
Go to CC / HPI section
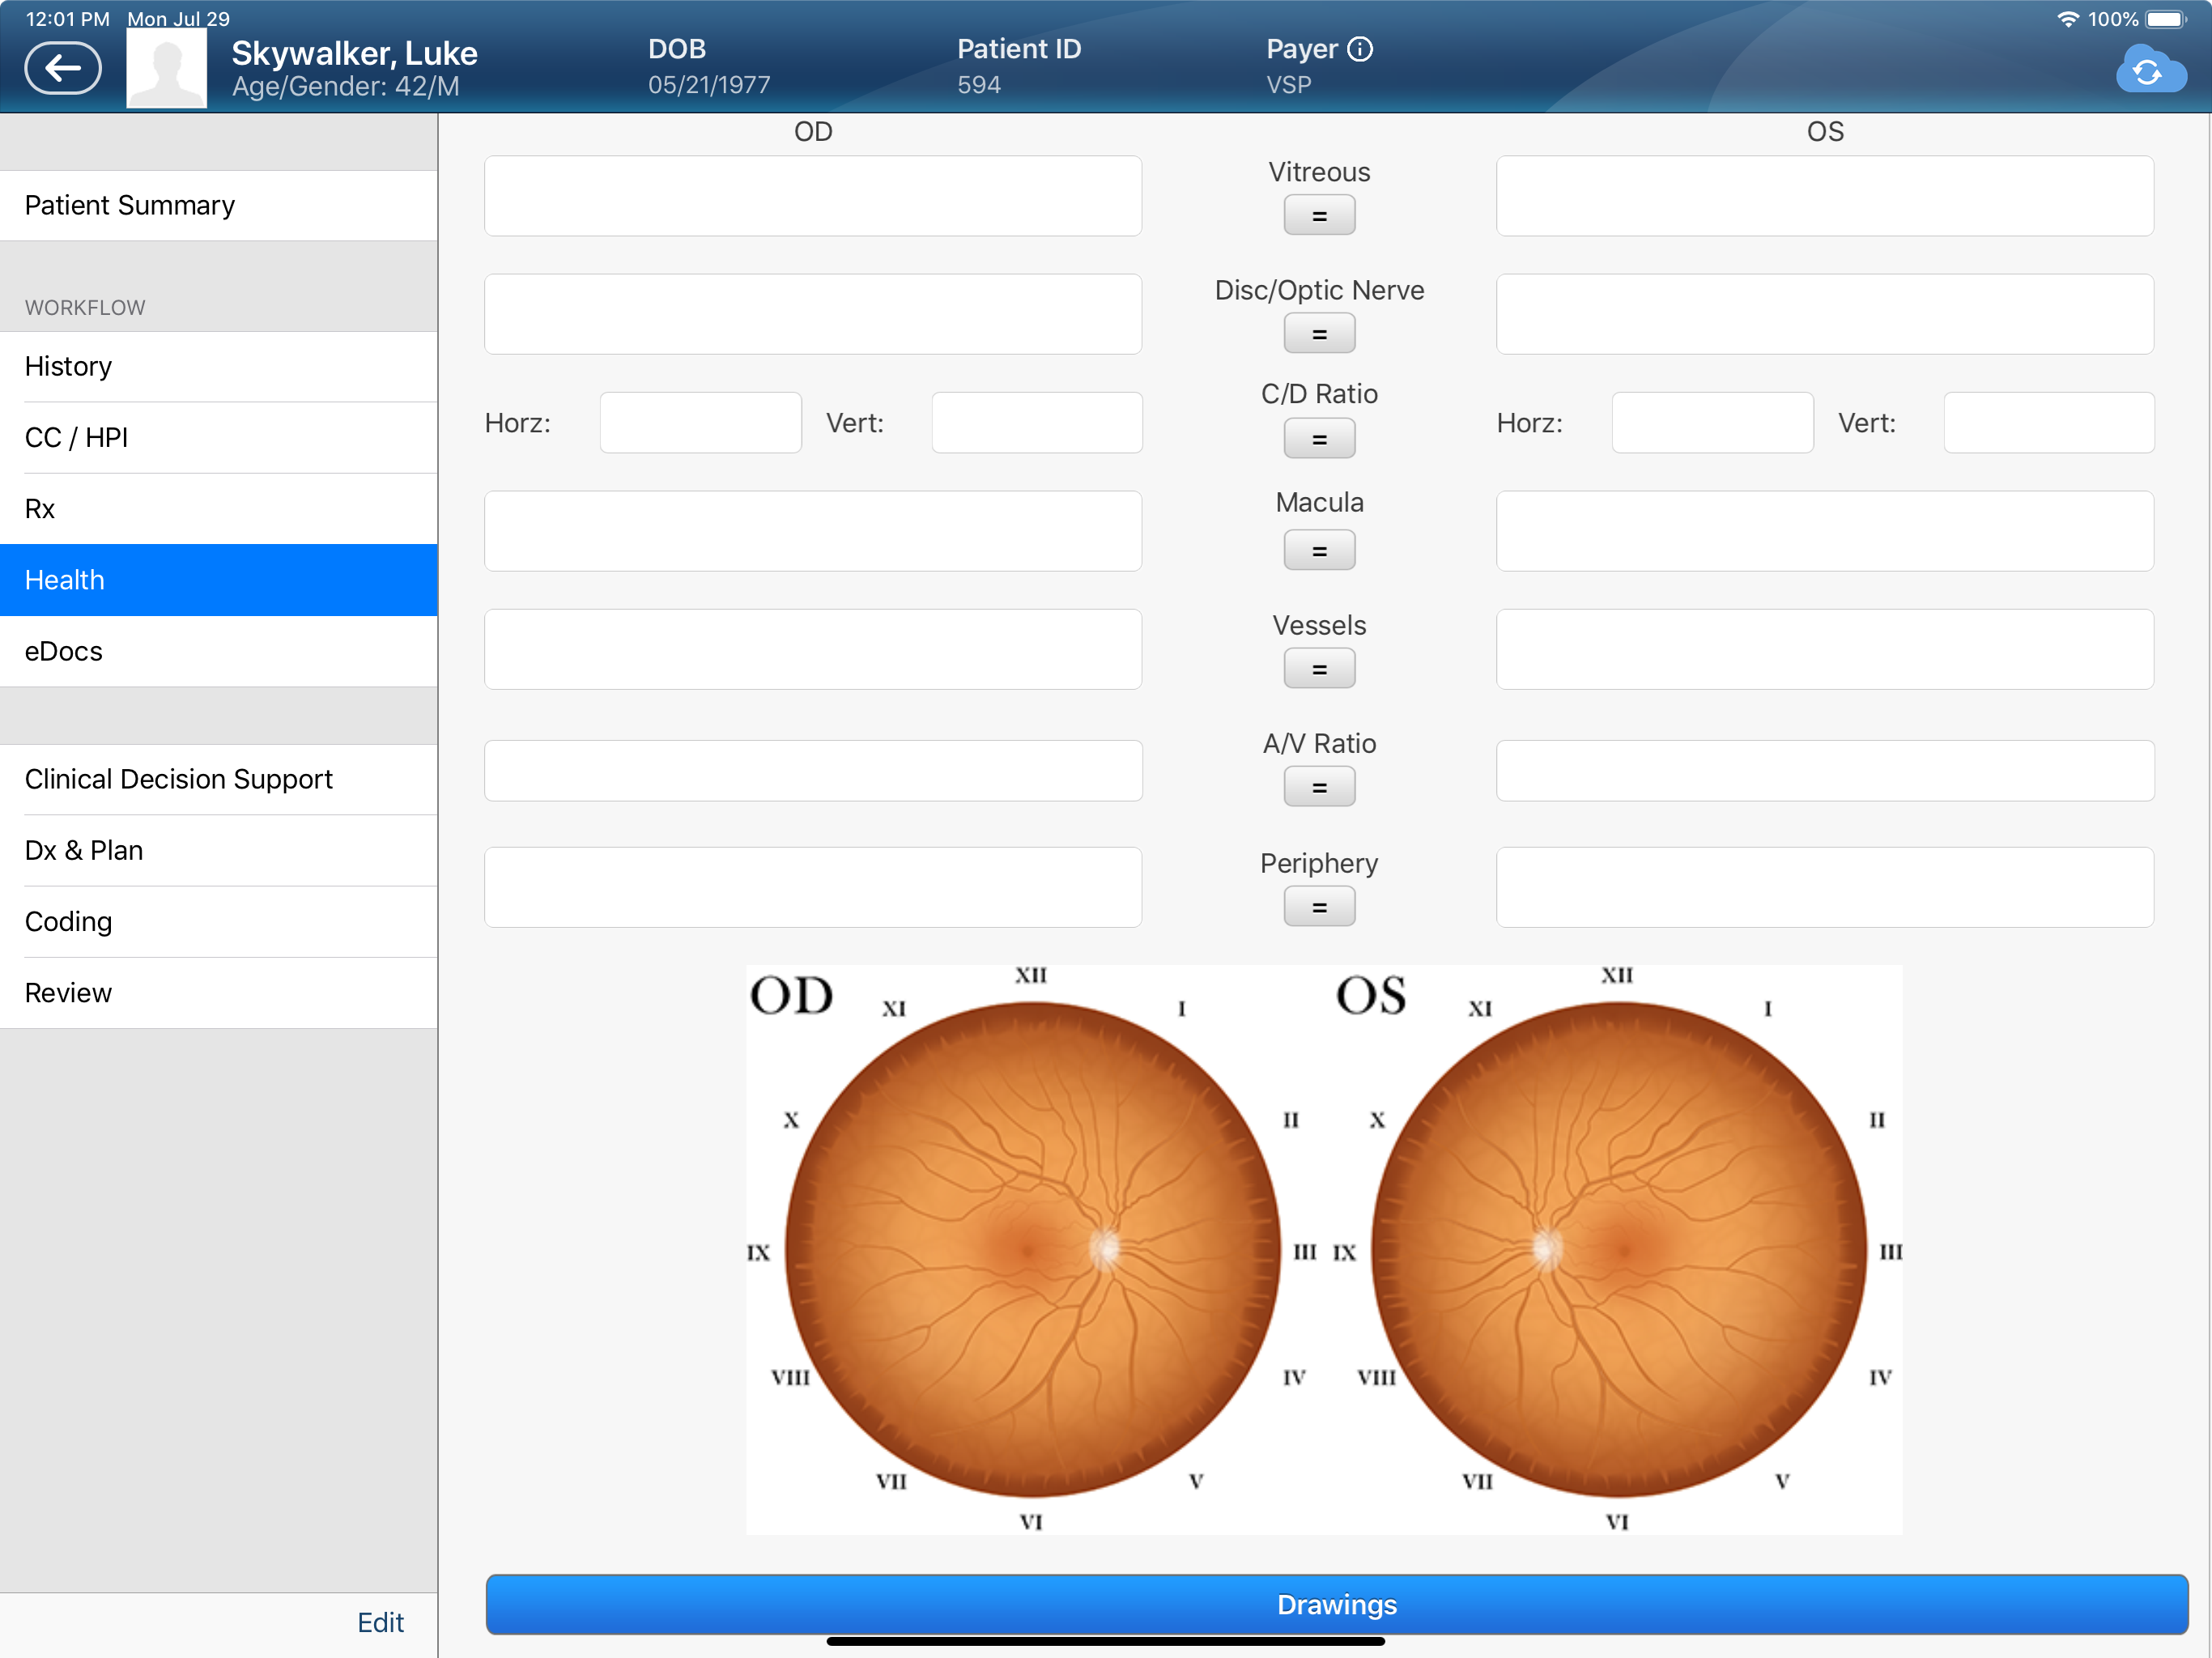[219, 437]
